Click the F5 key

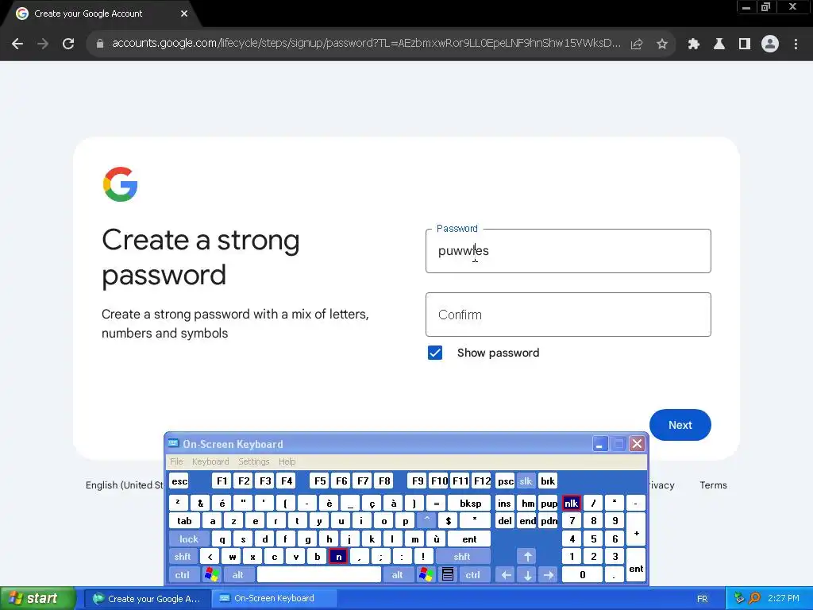(320, 481)
